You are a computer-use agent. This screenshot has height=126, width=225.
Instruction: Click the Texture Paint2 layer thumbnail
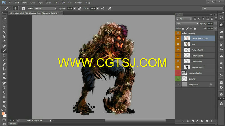click(x=187, y=55)
